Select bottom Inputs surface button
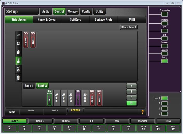The height and width of the screenshot is (134, 183). click(66, 121)
